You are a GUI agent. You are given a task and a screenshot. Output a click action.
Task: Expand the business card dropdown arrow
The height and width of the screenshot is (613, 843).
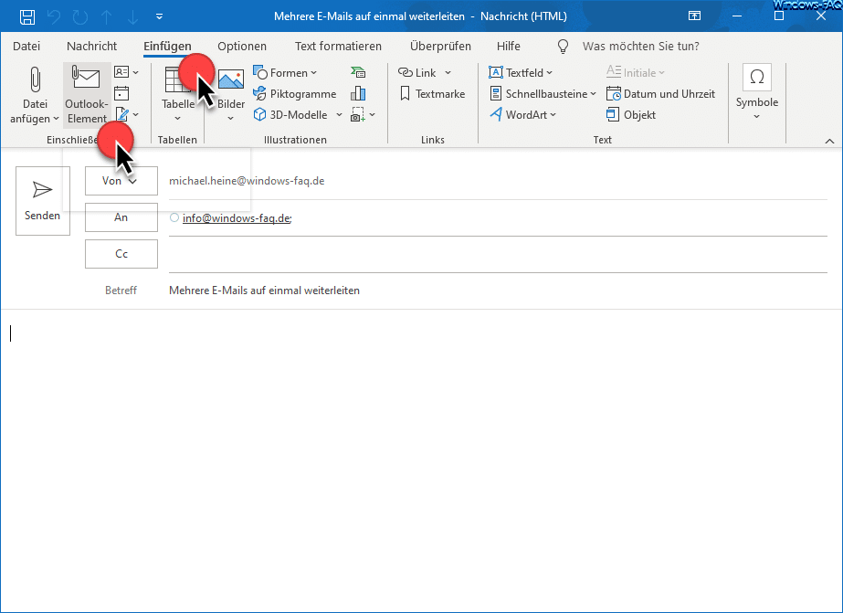coord(135,72)
